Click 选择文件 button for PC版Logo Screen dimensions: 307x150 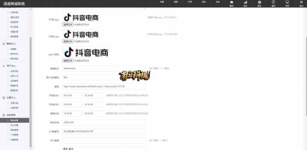(x=68, y=25)
